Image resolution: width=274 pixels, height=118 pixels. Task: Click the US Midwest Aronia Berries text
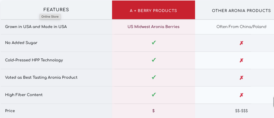(153, 27)
